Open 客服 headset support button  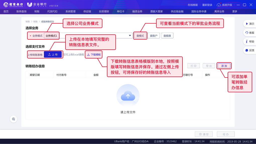click(x=250, y=33)
